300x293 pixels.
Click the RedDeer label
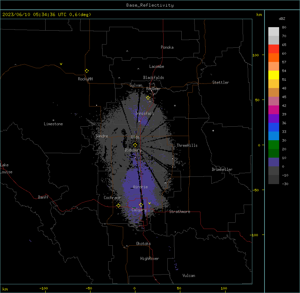(153, 89)
